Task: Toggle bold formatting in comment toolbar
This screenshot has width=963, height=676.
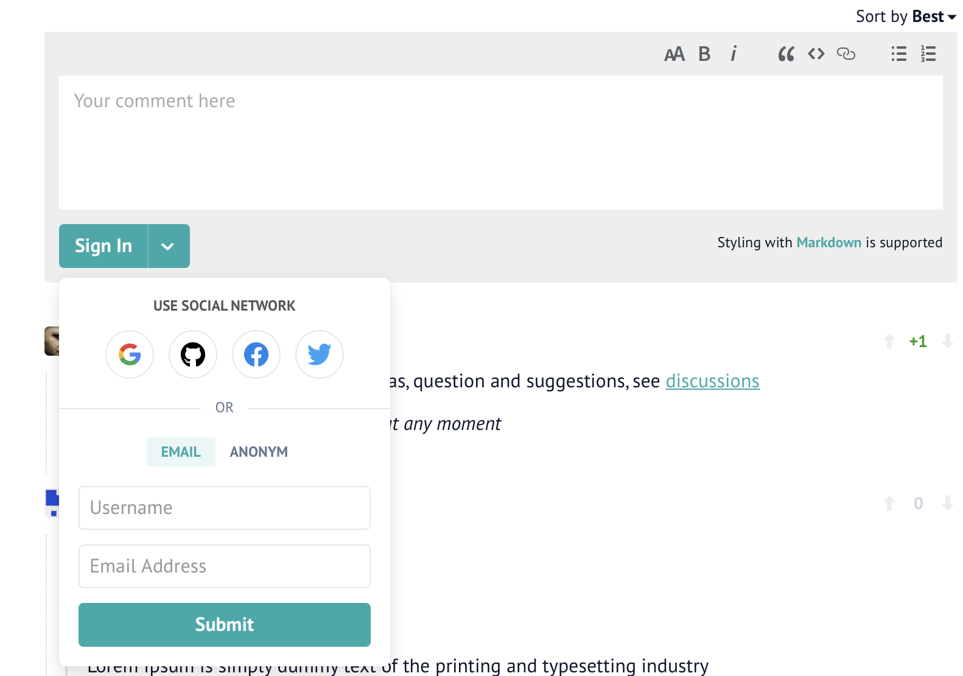Action: (704, 54)
